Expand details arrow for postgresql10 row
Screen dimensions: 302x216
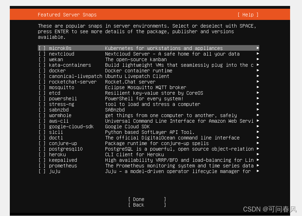pyautogui.click(x=258, y=148)
